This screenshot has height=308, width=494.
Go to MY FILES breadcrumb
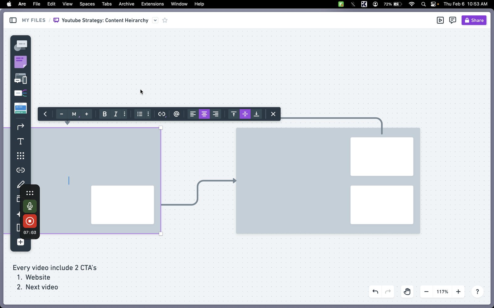click(x=34, y=20)
